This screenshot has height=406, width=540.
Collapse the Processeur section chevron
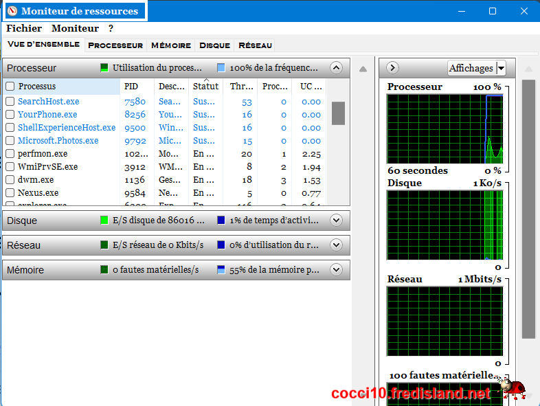pyautogui.click(x=336, y=68)
